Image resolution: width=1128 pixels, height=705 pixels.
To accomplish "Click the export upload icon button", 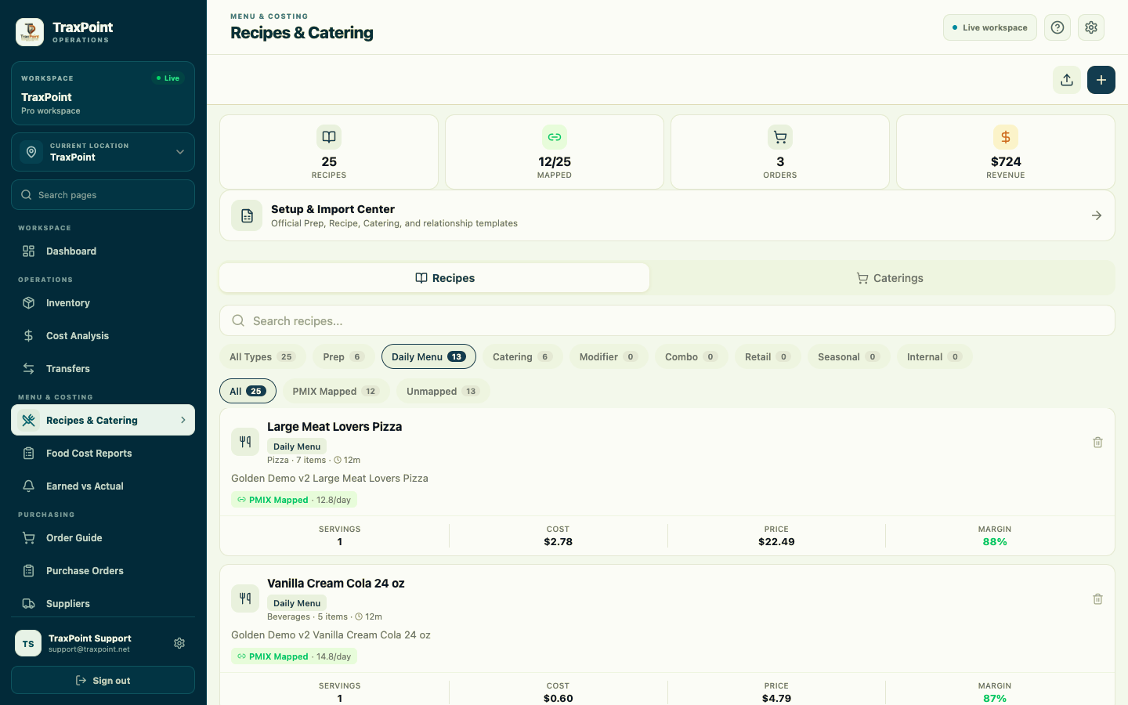I will click(1067, 80).
